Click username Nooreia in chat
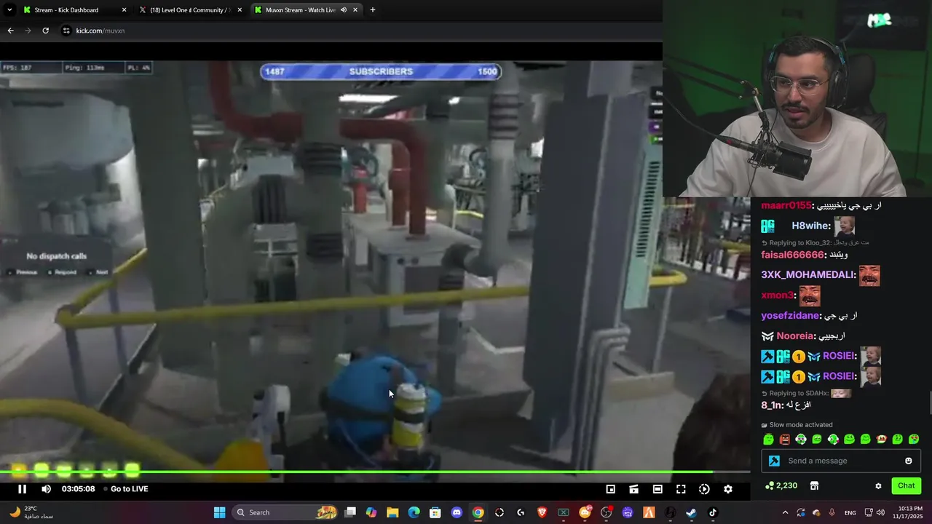 click(795, 336)
